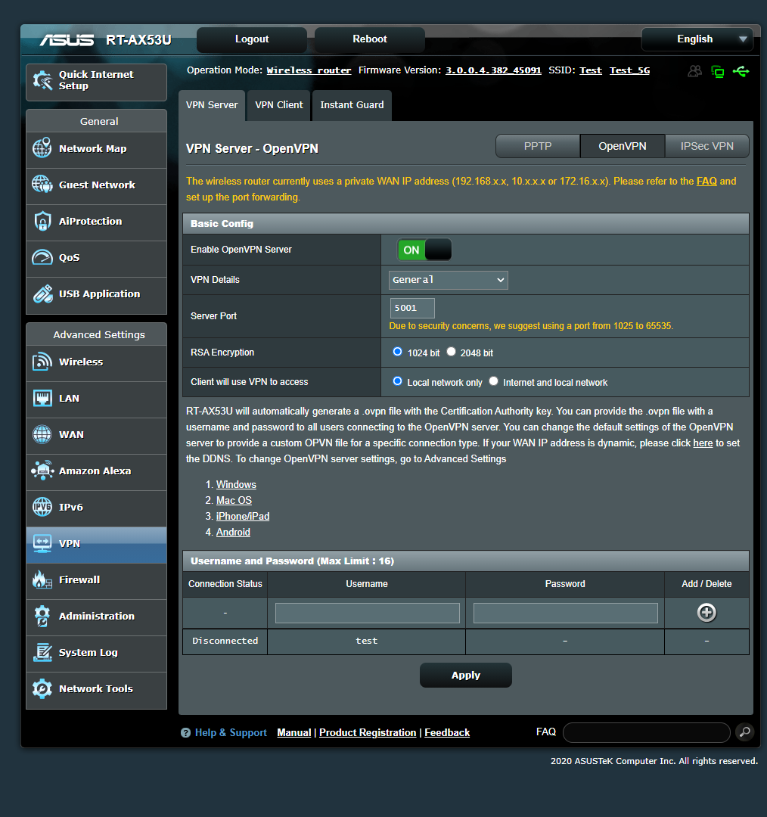
Task: Select AiProtection in the sidebar
Action: pyautogui.click(x=96, y=222)
